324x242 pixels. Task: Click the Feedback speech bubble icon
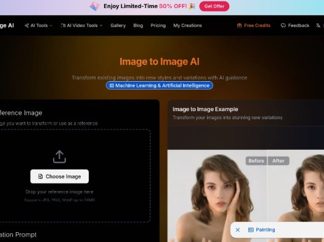coord(283,26)
